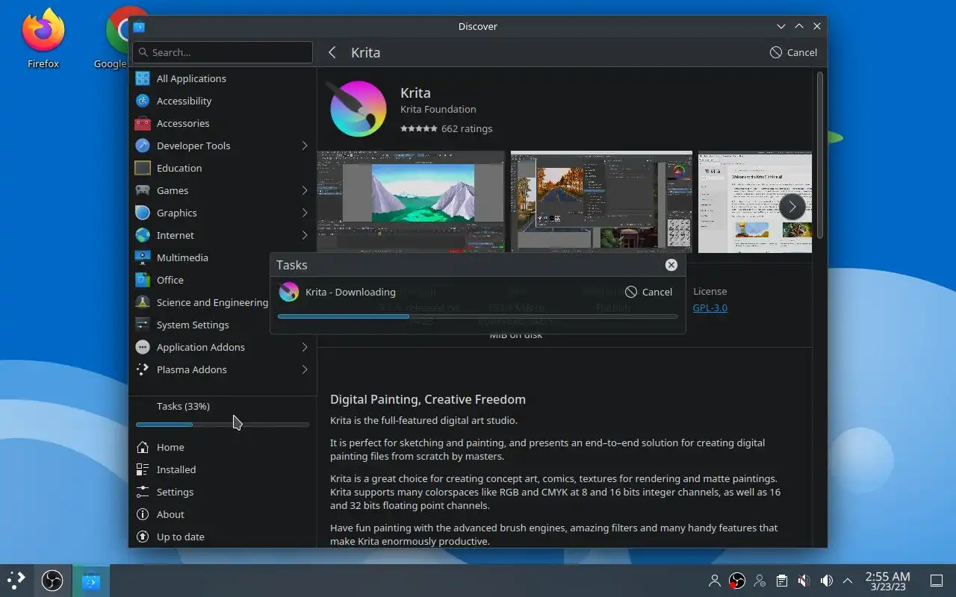Click the 662 ratings text
The height and width of the screenshot is (597, 956).
click(x=467, y=128)
